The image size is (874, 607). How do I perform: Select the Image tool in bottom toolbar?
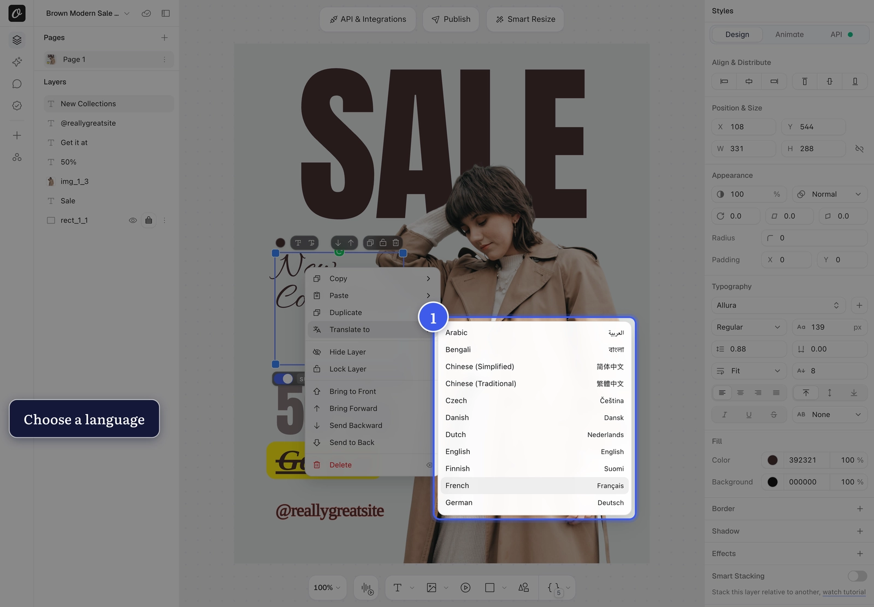(432, 588)
